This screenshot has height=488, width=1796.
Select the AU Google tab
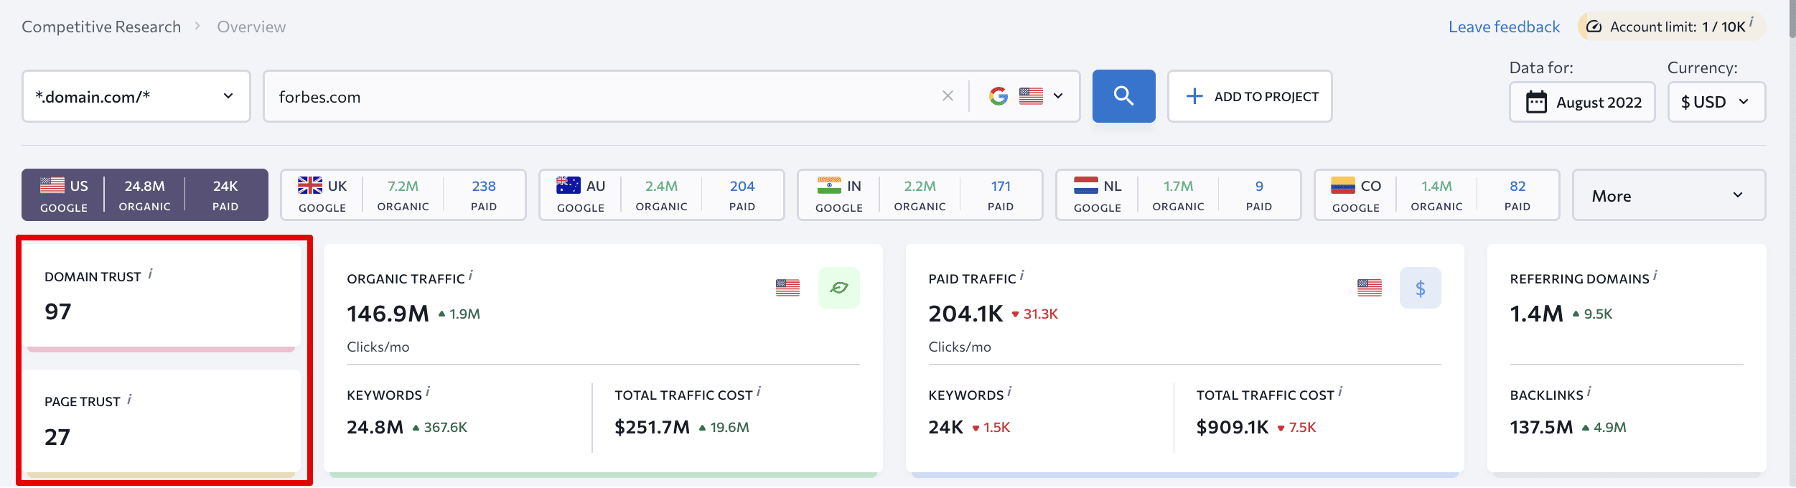point(662,195)
